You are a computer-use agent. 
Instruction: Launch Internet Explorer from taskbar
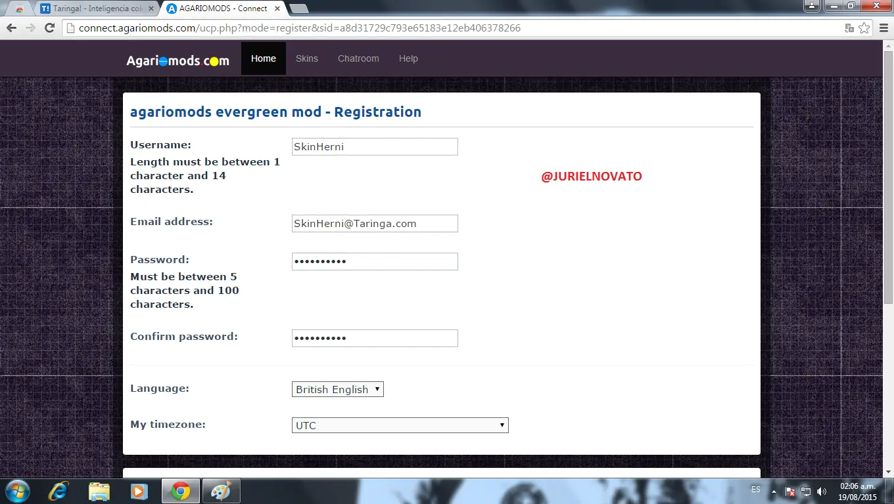point(59,491)
